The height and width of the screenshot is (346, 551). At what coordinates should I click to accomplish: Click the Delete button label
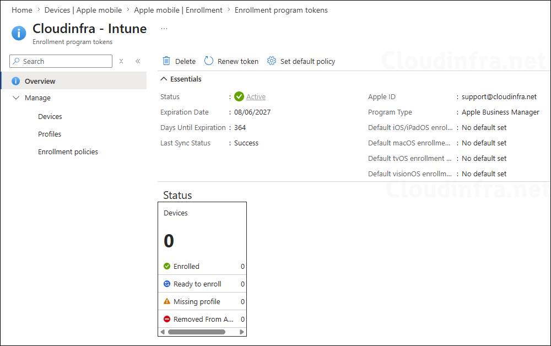click(x=185, y=61)
